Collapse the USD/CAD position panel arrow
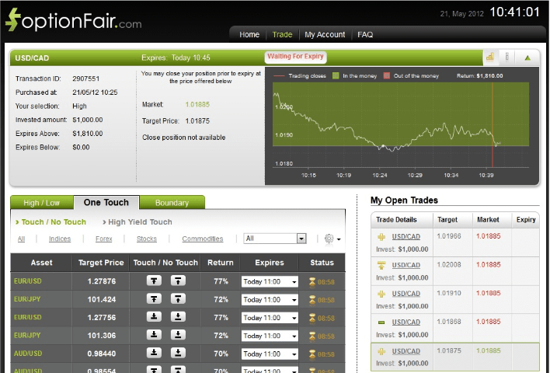The height and width of the screenshot is (373, 550). pyautogui.click(x=527, y=58)
